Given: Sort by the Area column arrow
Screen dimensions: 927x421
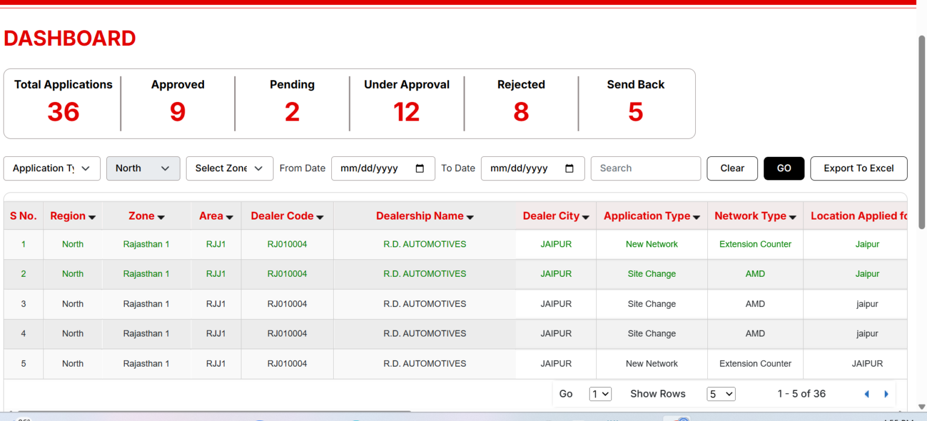Looking at the screenshot, I should pyautogui.click(x=230, y=217).
